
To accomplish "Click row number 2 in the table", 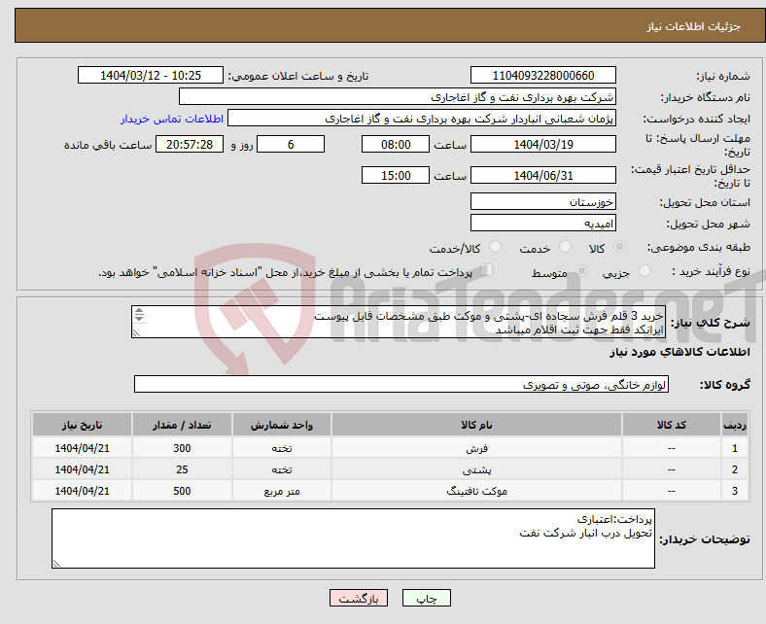I will pyautogui.click(x=734, y=469).
